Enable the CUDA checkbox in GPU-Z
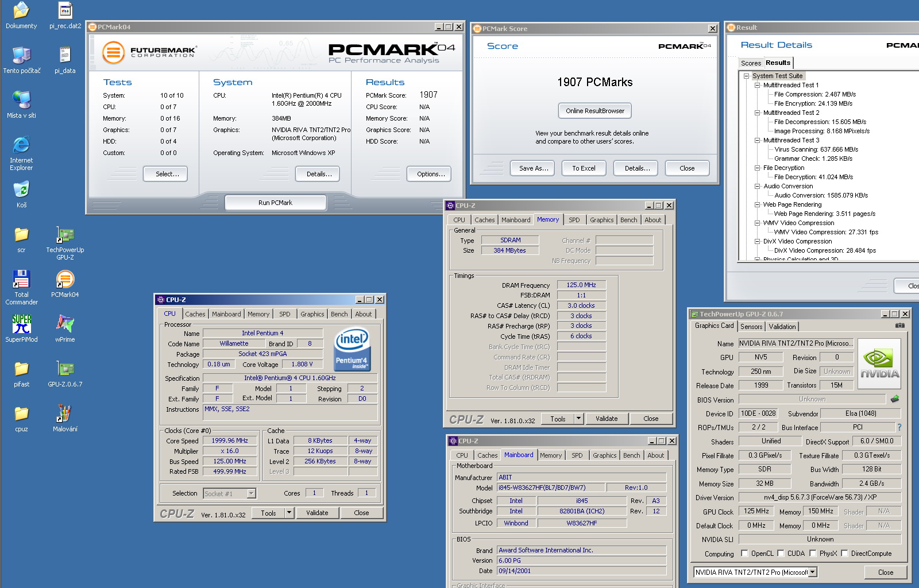 coord(781,554)
